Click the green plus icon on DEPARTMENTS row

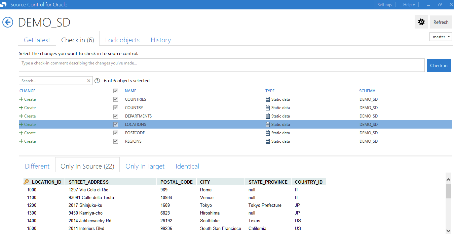tap(21, 116)
